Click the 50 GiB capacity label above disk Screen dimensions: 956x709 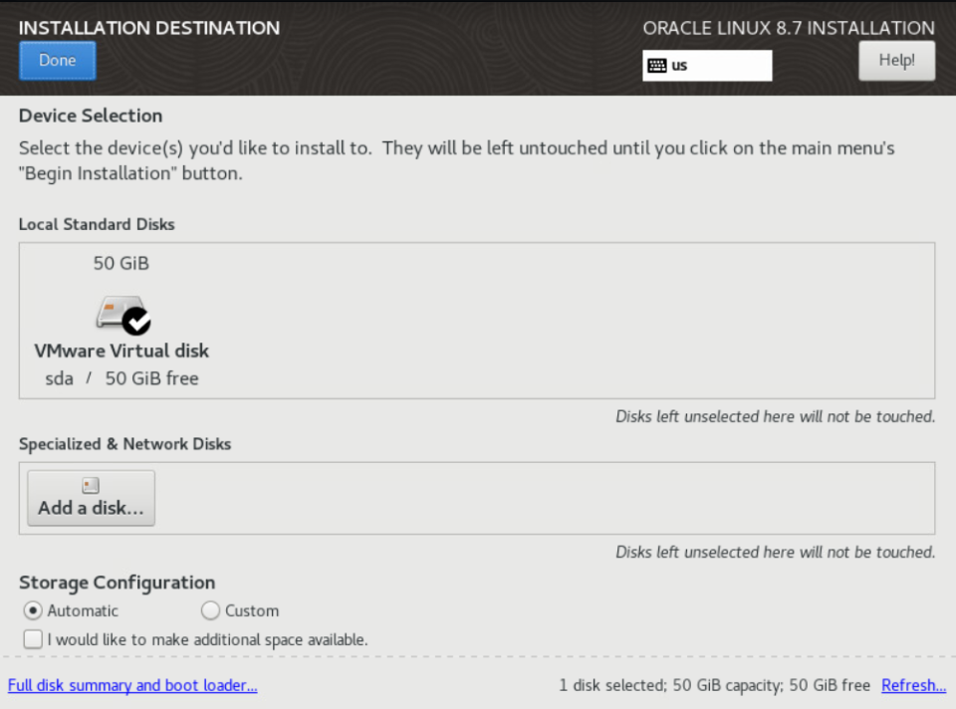pyautogui.click(x=121, y=264)
